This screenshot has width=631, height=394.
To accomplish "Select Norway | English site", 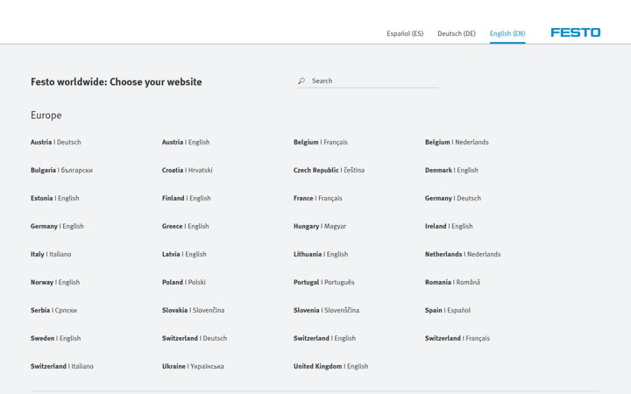I will tap(55, 282).
